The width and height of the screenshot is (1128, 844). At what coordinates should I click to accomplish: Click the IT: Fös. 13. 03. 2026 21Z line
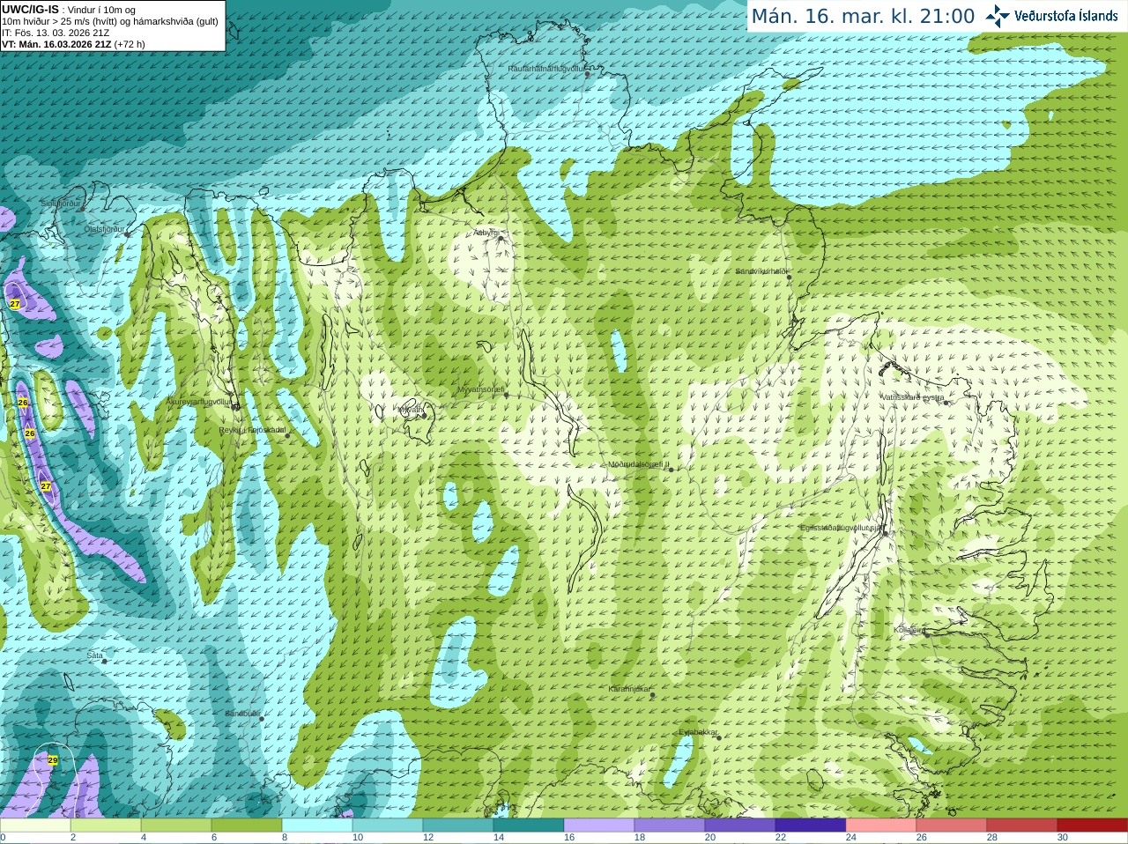[x=56, y=33]
